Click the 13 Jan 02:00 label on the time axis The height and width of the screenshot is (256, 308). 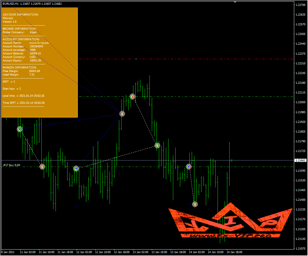click(140, 252)
